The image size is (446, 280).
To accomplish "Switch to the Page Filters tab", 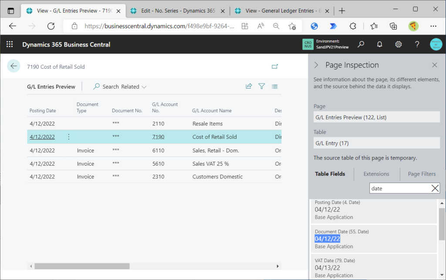I will pos(422,174).
